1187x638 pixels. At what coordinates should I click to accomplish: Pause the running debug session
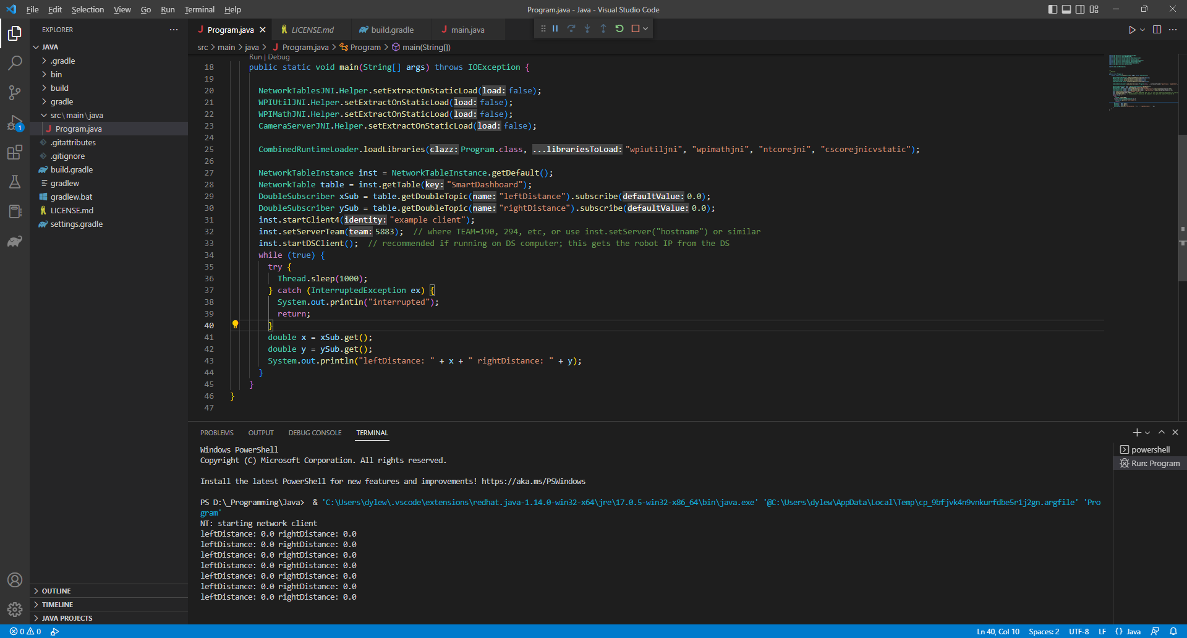pyautogui.click(x=555, y=28)
